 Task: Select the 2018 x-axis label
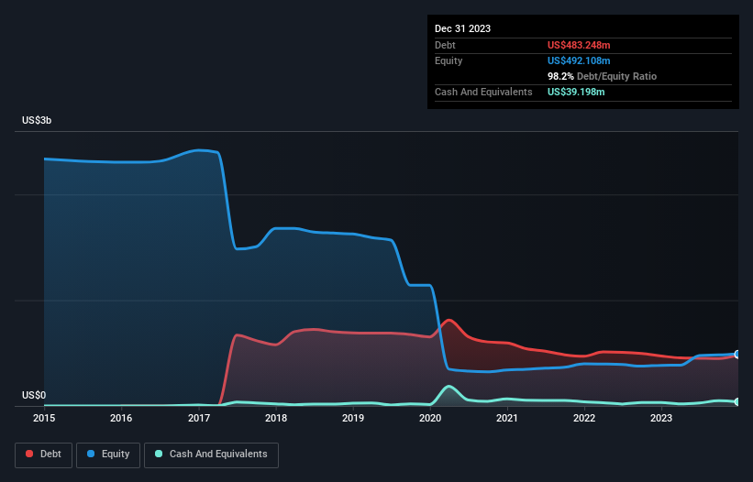(276, 418)
